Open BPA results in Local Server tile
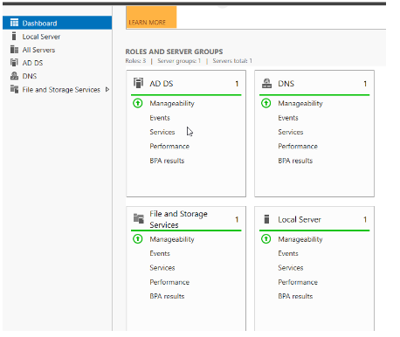Viewport: 400px width, 337px height. [x=295, y=296]
